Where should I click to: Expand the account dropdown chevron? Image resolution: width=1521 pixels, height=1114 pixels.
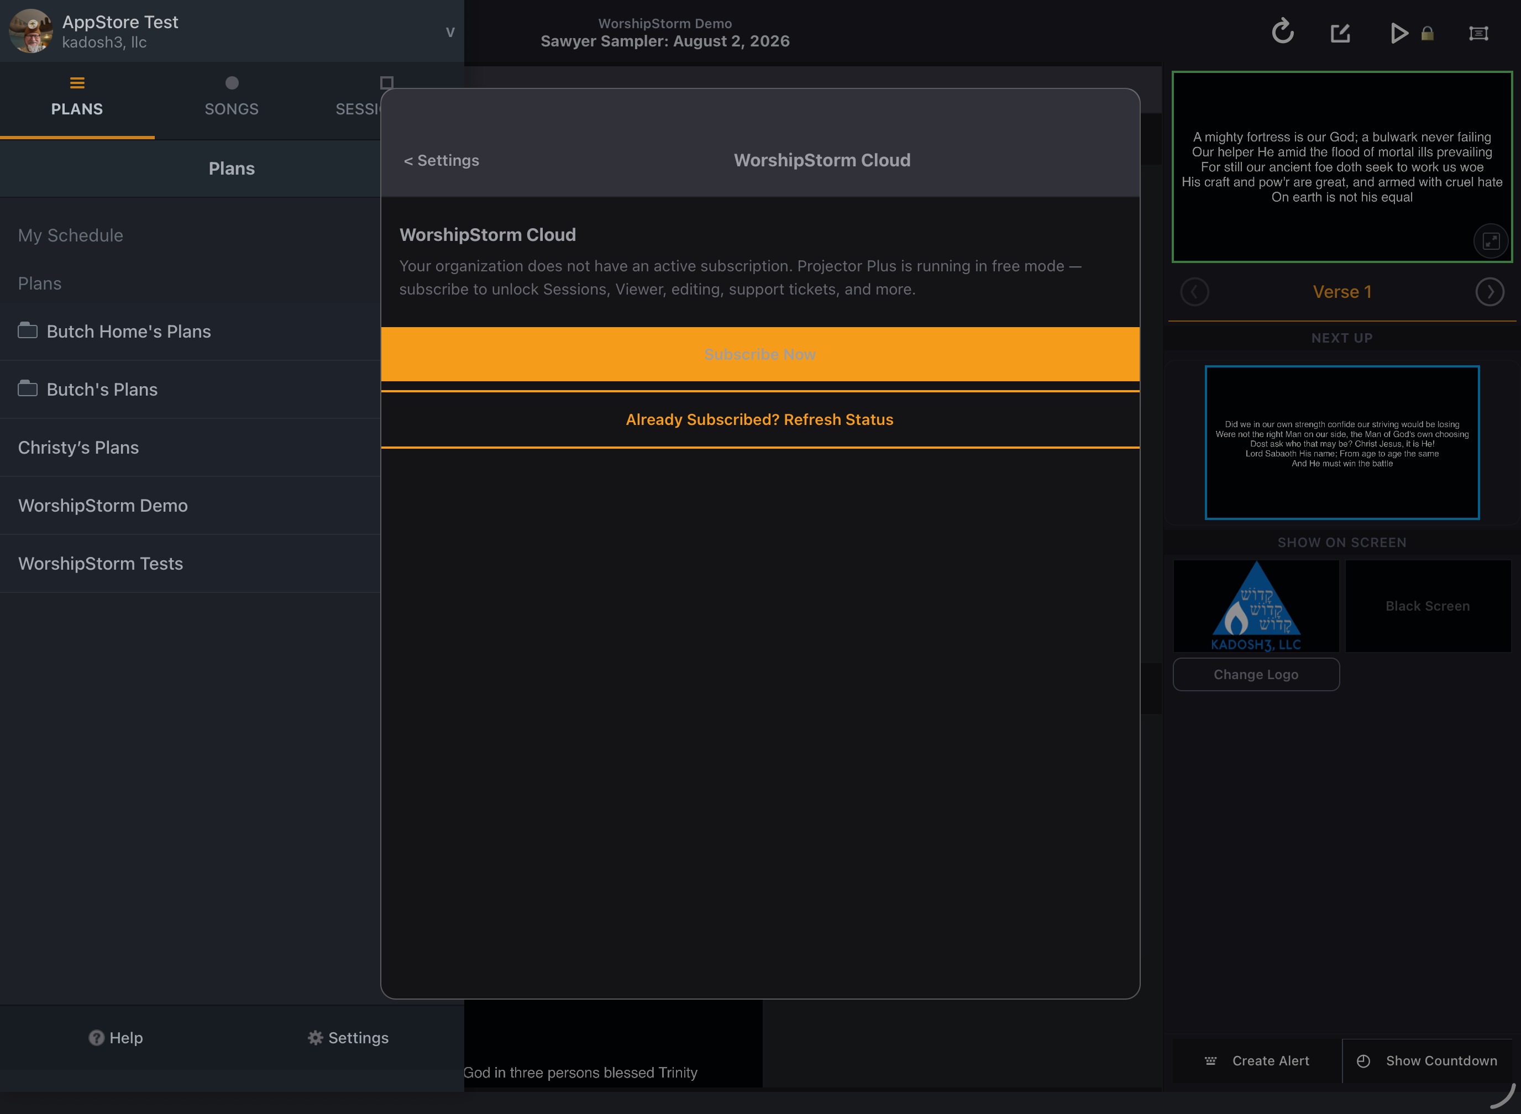point(450,33)
